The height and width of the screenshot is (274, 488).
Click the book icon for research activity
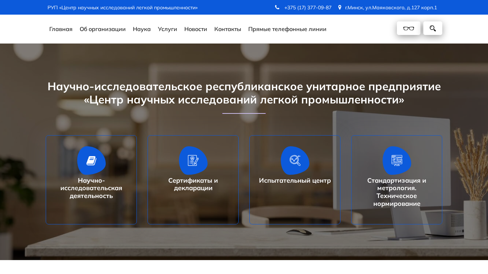coord(91,161)
